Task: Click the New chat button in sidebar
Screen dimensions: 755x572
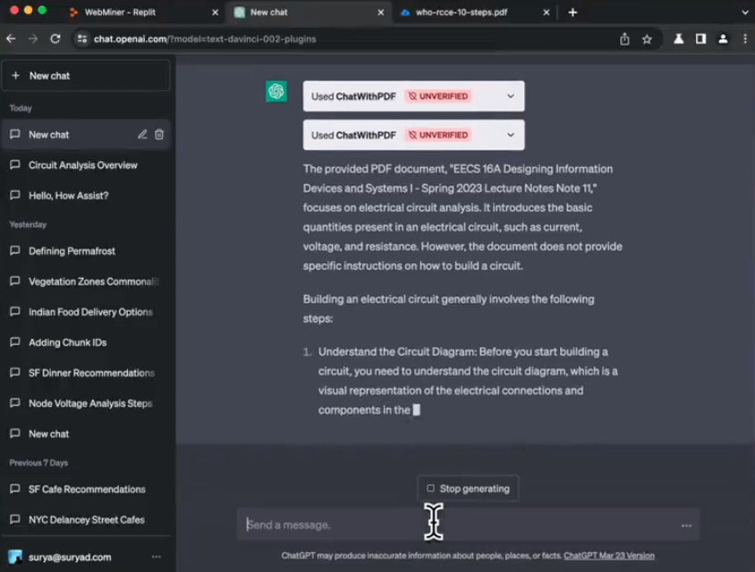Action: [x=86, y=76]
